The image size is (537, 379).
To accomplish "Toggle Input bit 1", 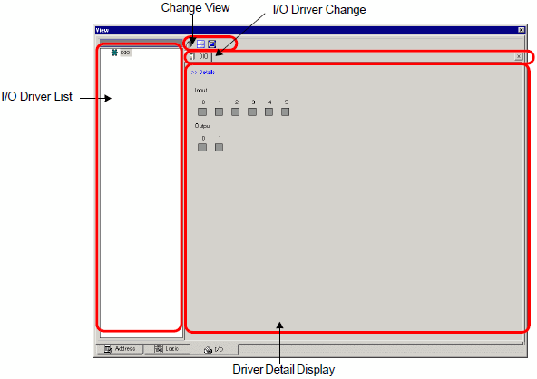I will point(219,112).
